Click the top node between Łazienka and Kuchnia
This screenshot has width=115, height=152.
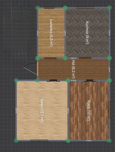(65, 8)
